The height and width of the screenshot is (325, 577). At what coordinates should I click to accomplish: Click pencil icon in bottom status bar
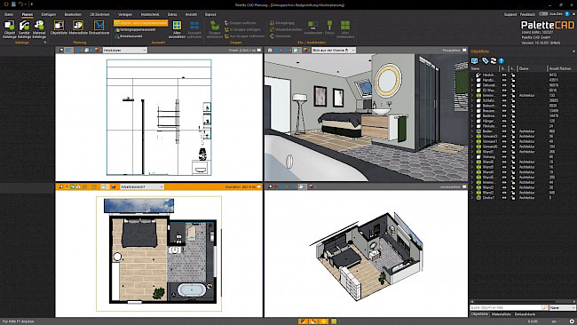(303, 321)
